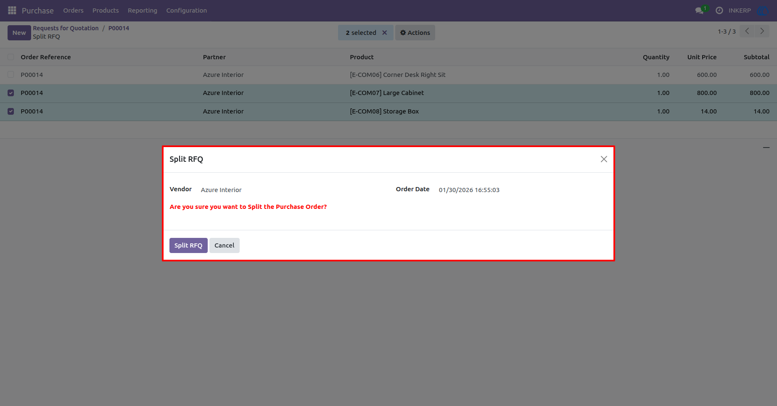Click the Azure Interior vendor value
This screenshot has width=777, height=406.
221,190
